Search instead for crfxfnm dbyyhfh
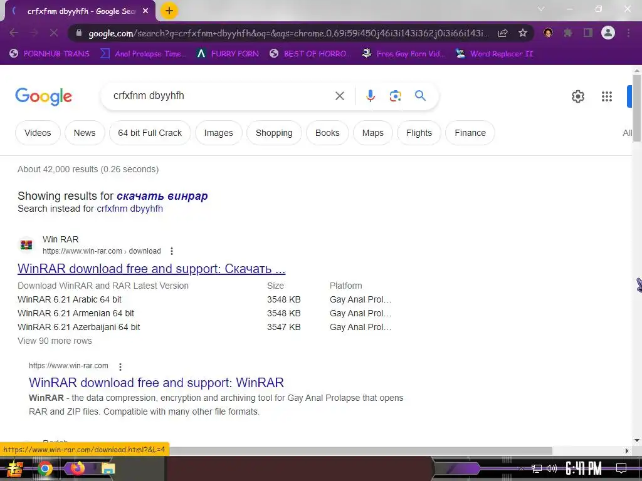Screen dimensions: 642x481 (130, 209)
